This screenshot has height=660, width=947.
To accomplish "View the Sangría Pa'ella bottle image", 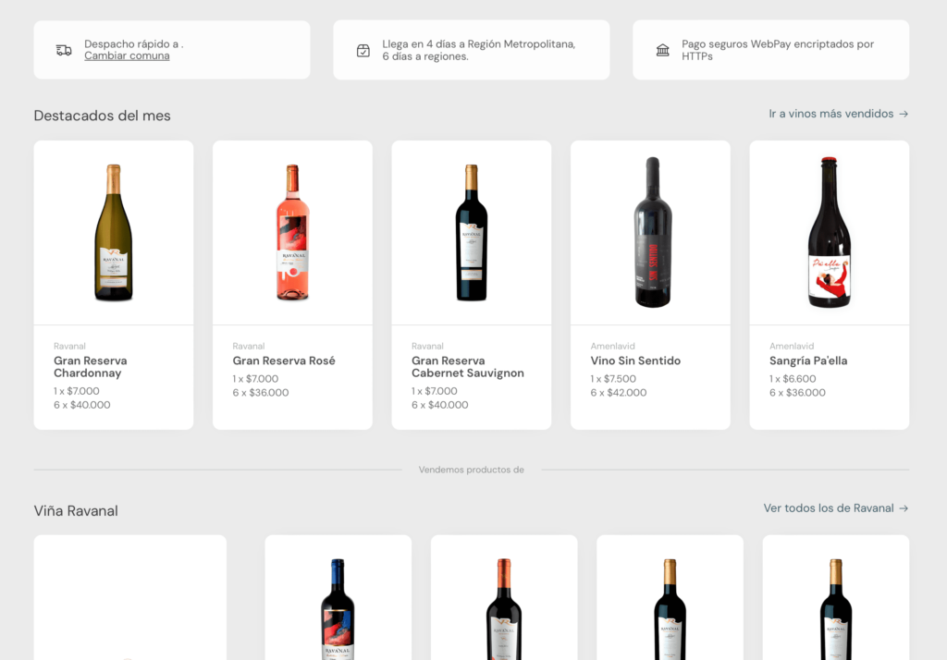I will pyautogui.click(x=830, y=233).
